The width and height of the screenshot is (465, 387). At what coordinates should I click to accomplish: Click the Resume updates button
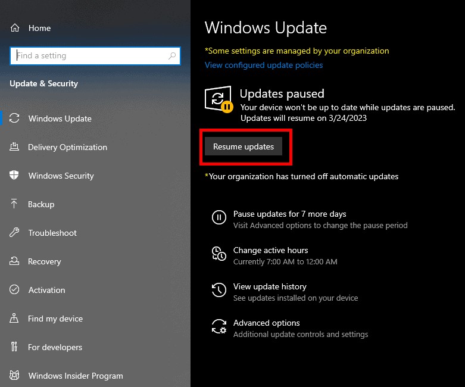pos(244,146)
